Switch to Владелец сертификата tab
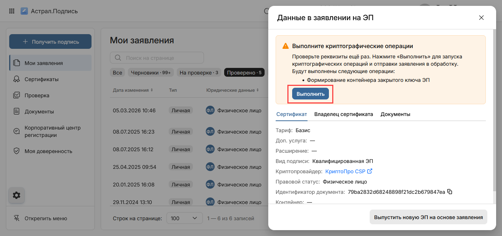 pos(343,114)
